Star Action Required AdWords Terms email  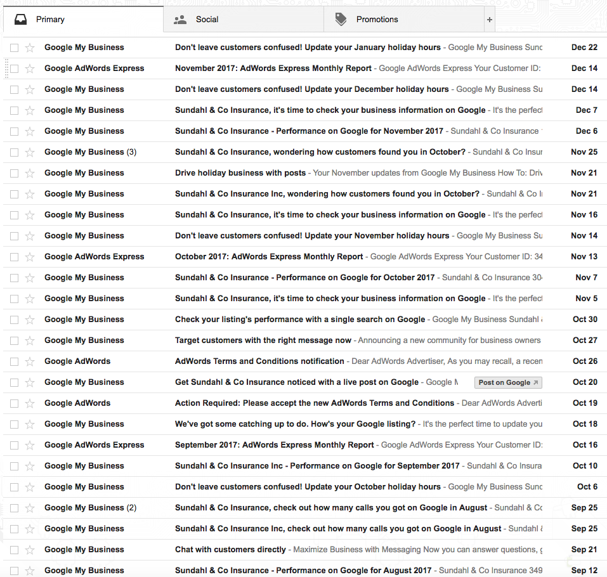pyautogui.click(x=30, y=403)
